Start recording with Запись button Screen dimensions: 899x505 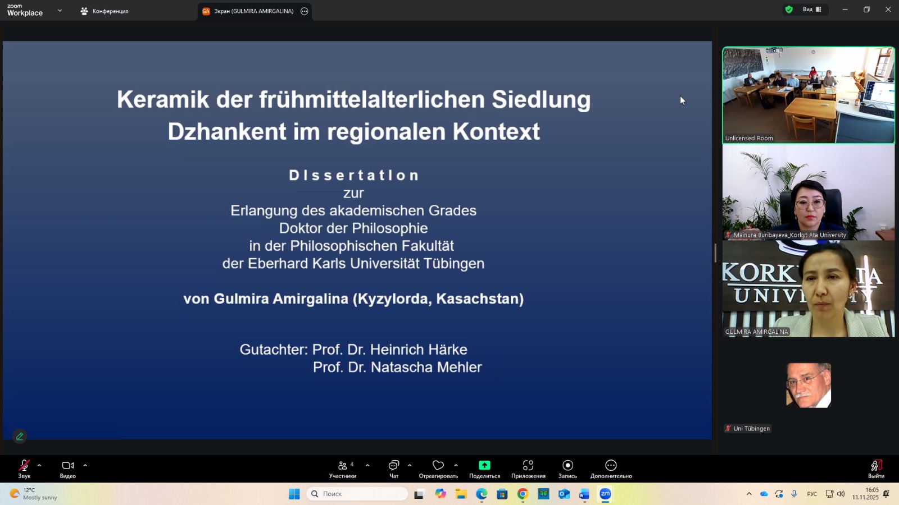click(x=567, y=466)
